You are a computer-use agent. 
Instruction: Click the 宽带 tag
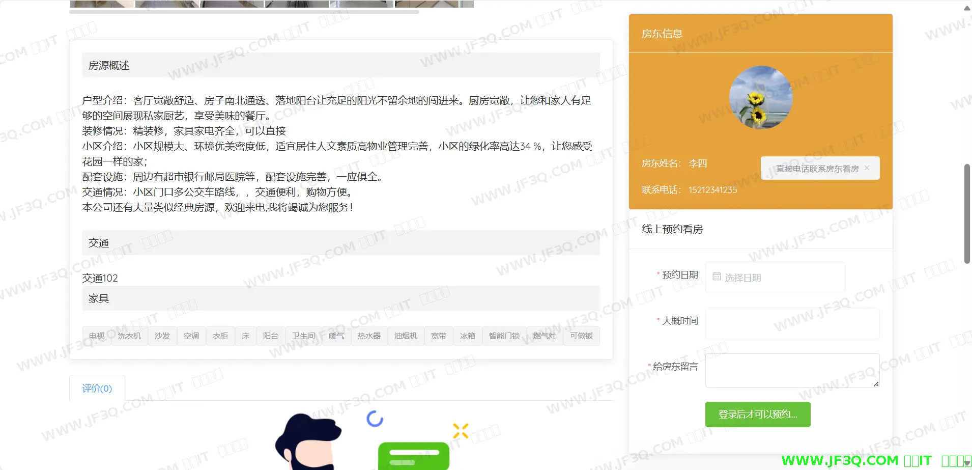pos(438,336)
